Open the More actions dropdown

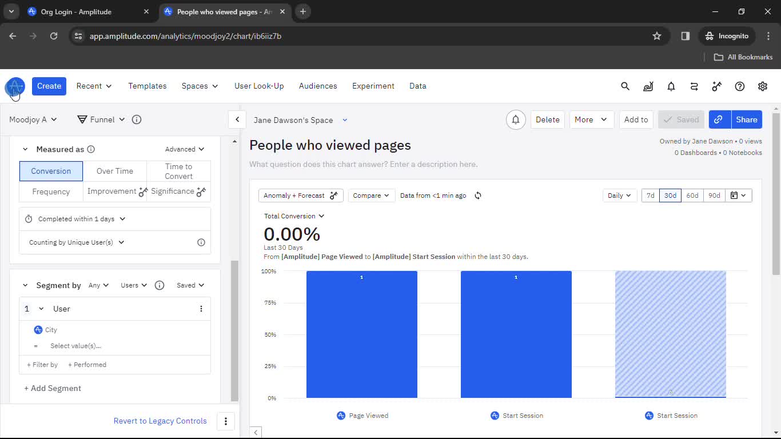pos(591,119)
